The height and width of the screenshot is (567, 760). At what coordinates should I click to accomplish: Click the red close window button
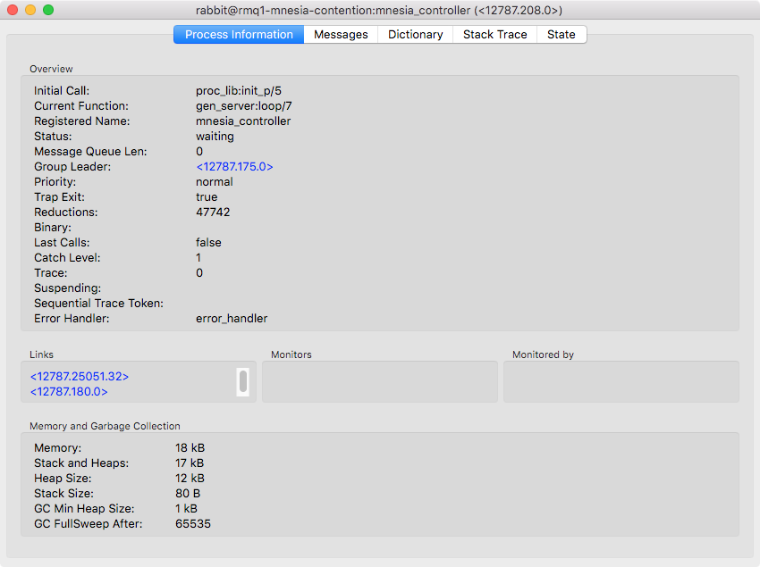click(13, 10)
